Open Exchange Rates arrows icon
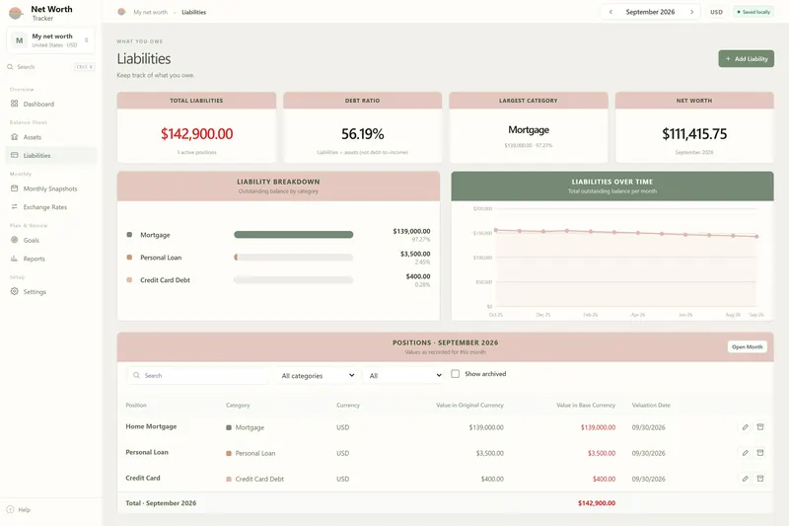This screenshot has width=789, height=526. click(x=14, y=207)
